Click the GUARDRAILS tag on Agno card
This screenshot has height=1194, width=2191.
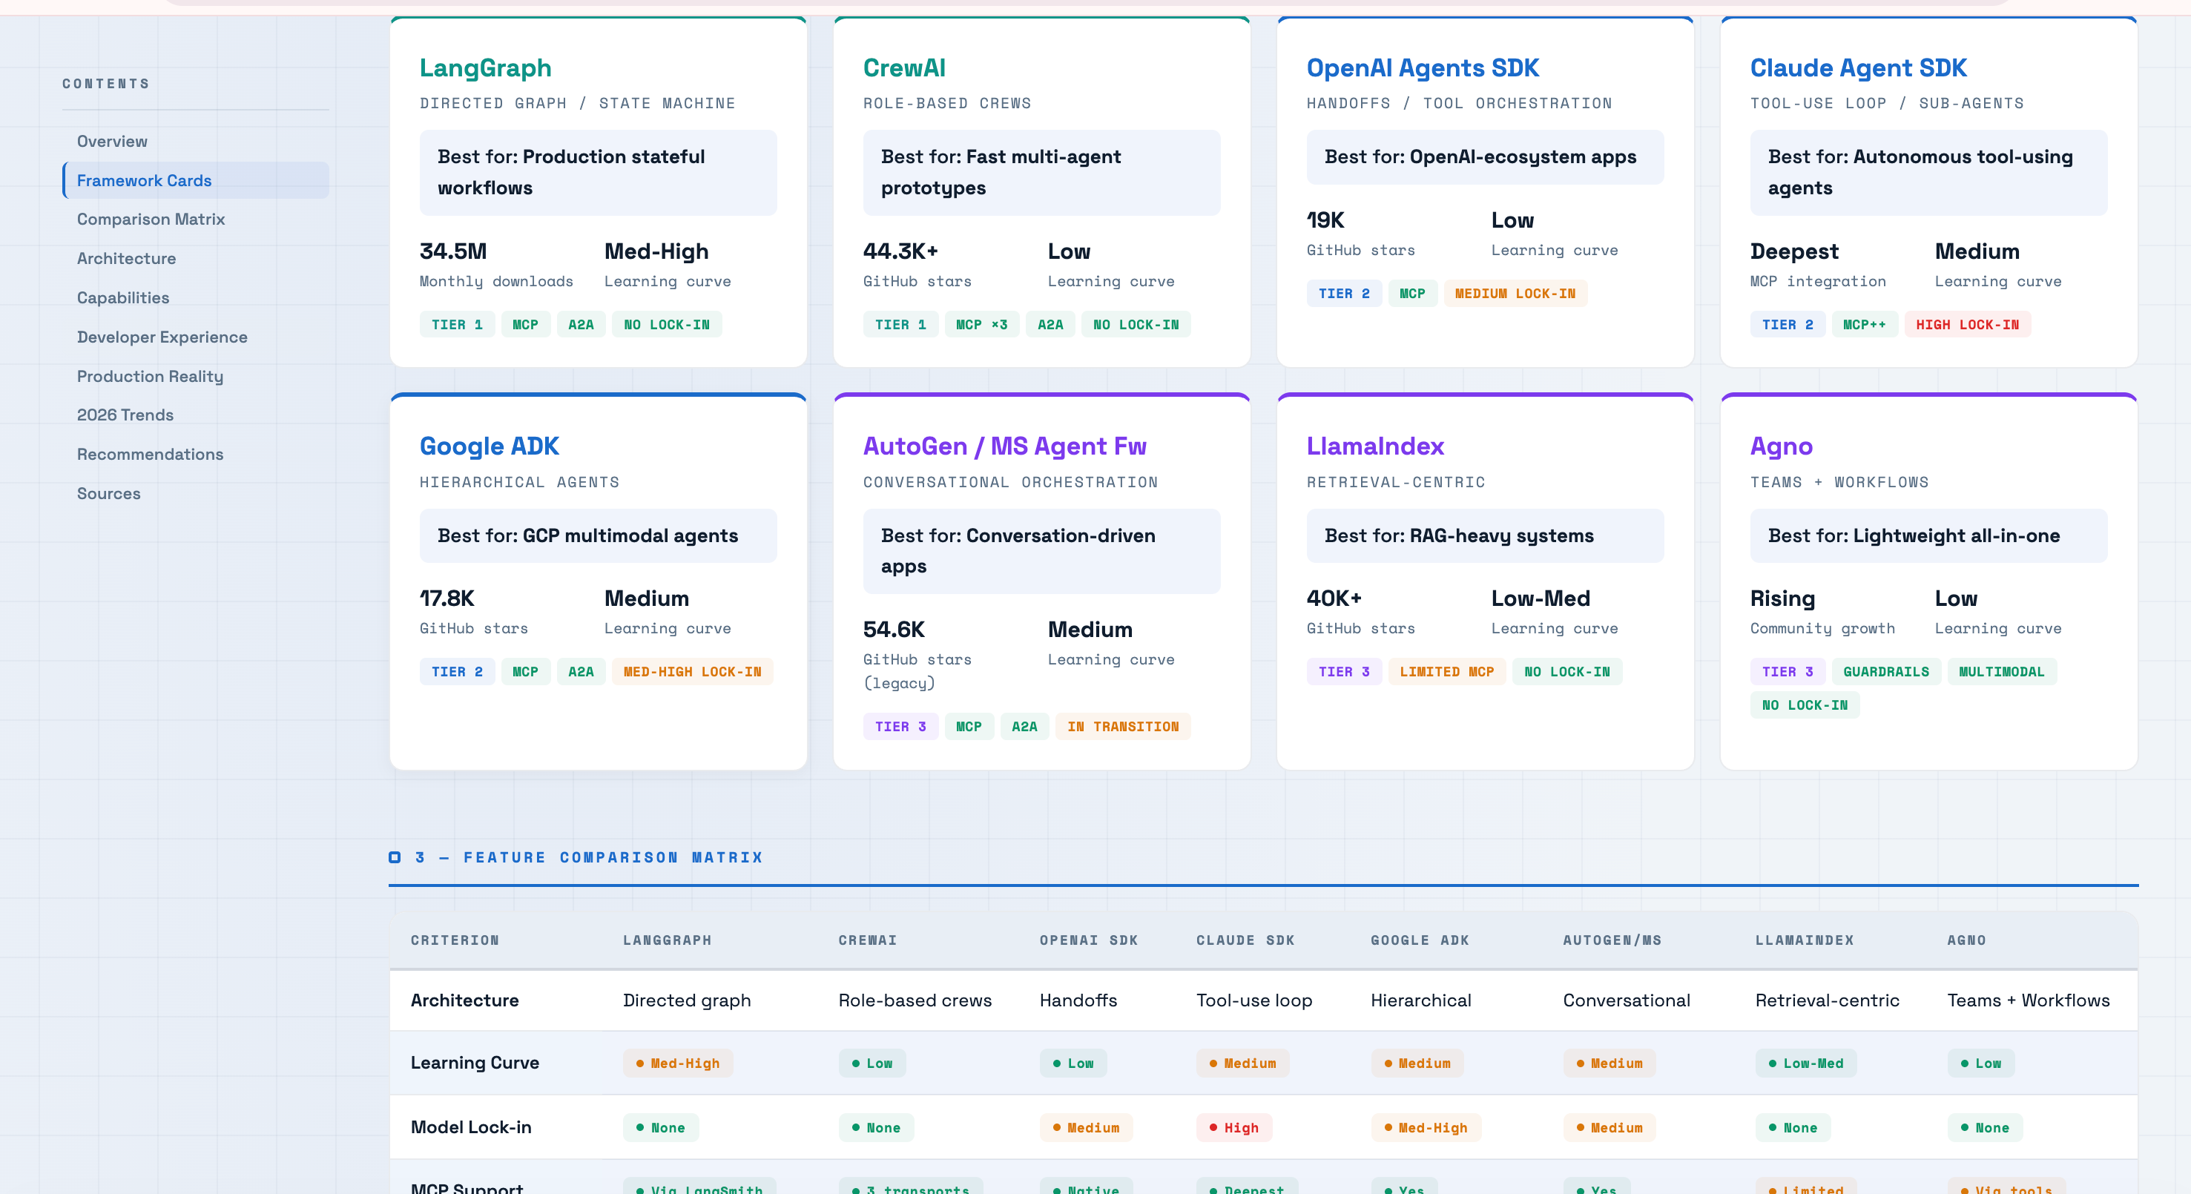pos(1885,672)
